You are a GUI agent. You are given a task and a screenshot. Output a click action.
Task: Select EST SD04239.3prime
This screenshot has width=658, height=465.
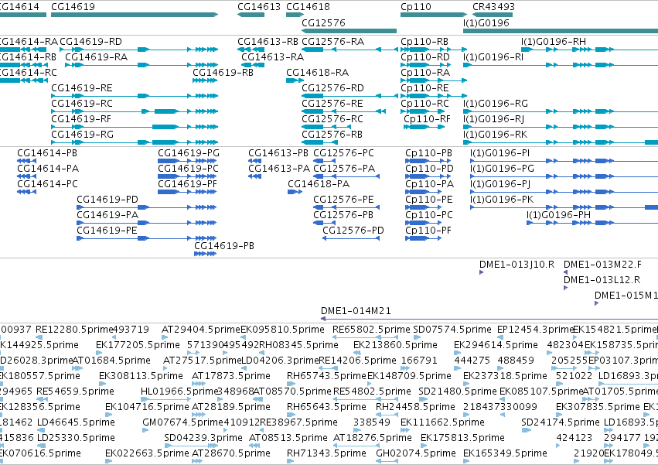pos(203,438)
